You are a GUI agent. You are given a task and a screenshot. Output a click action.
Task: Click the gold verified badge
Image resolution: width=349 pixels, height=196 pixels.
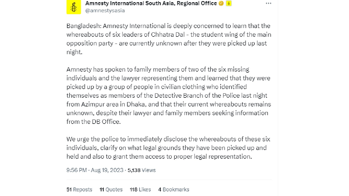click(x=221, y=4)
